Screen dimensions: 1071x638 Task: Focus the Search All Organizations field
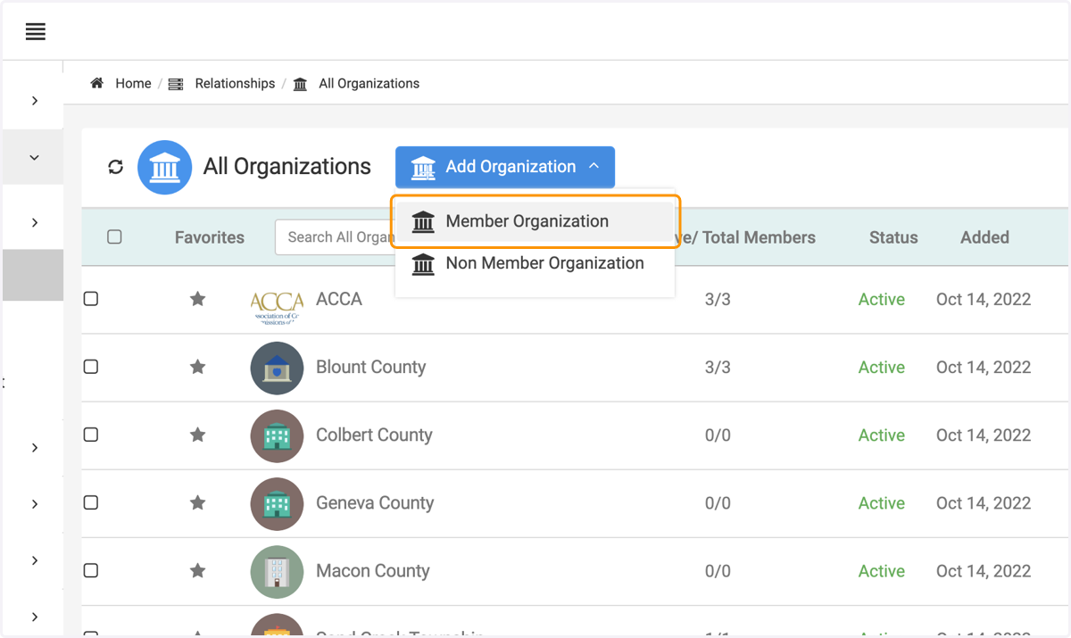[336, 237]
